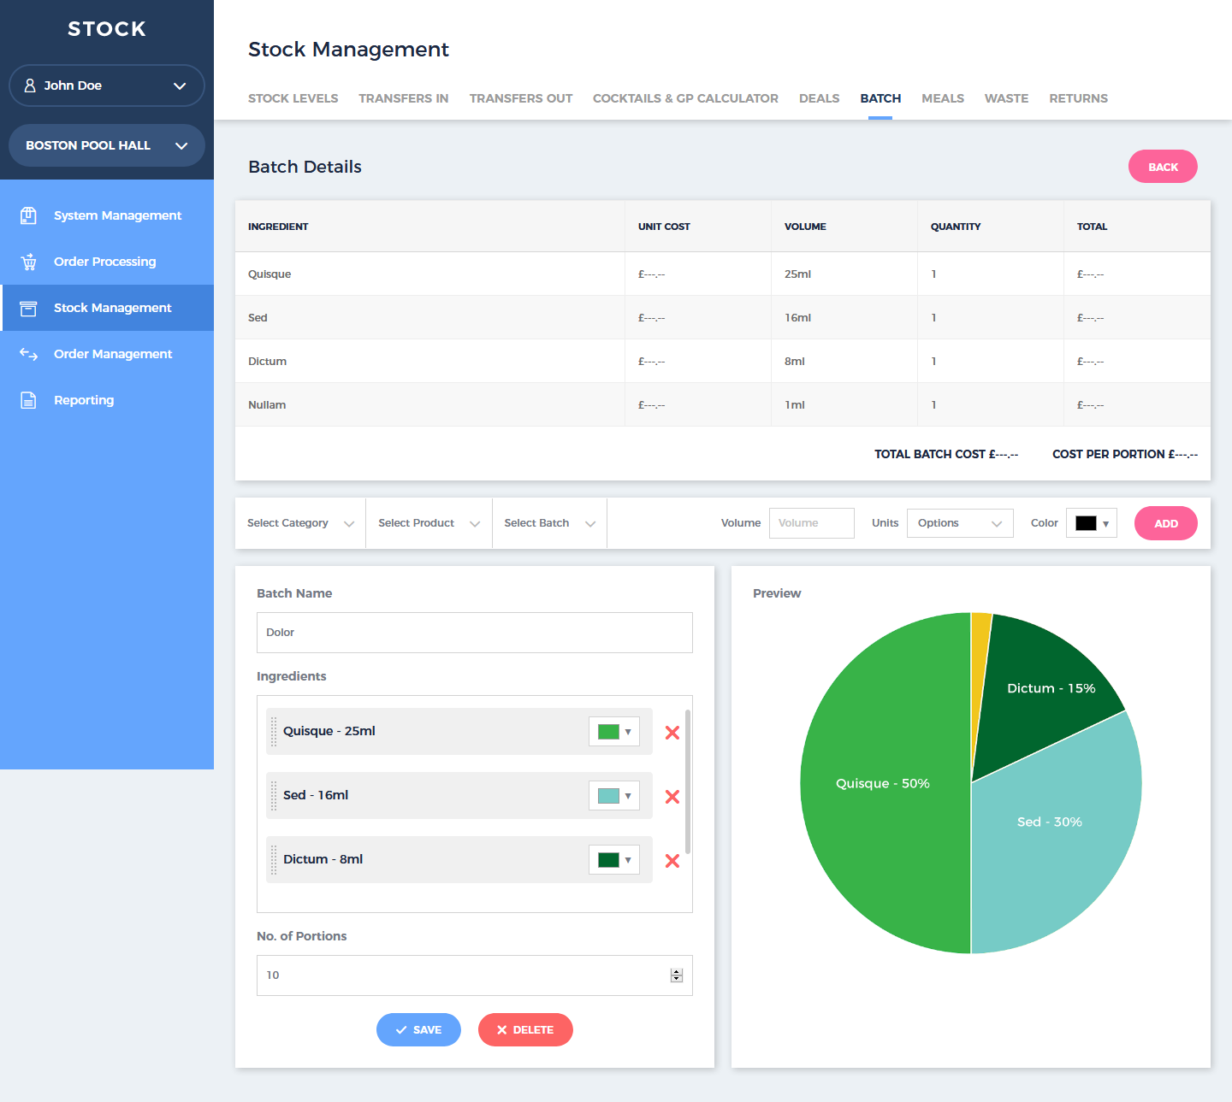Click the Reporting document icon
Screen dimensions: 1232x1102
click(x=28, y=400)
